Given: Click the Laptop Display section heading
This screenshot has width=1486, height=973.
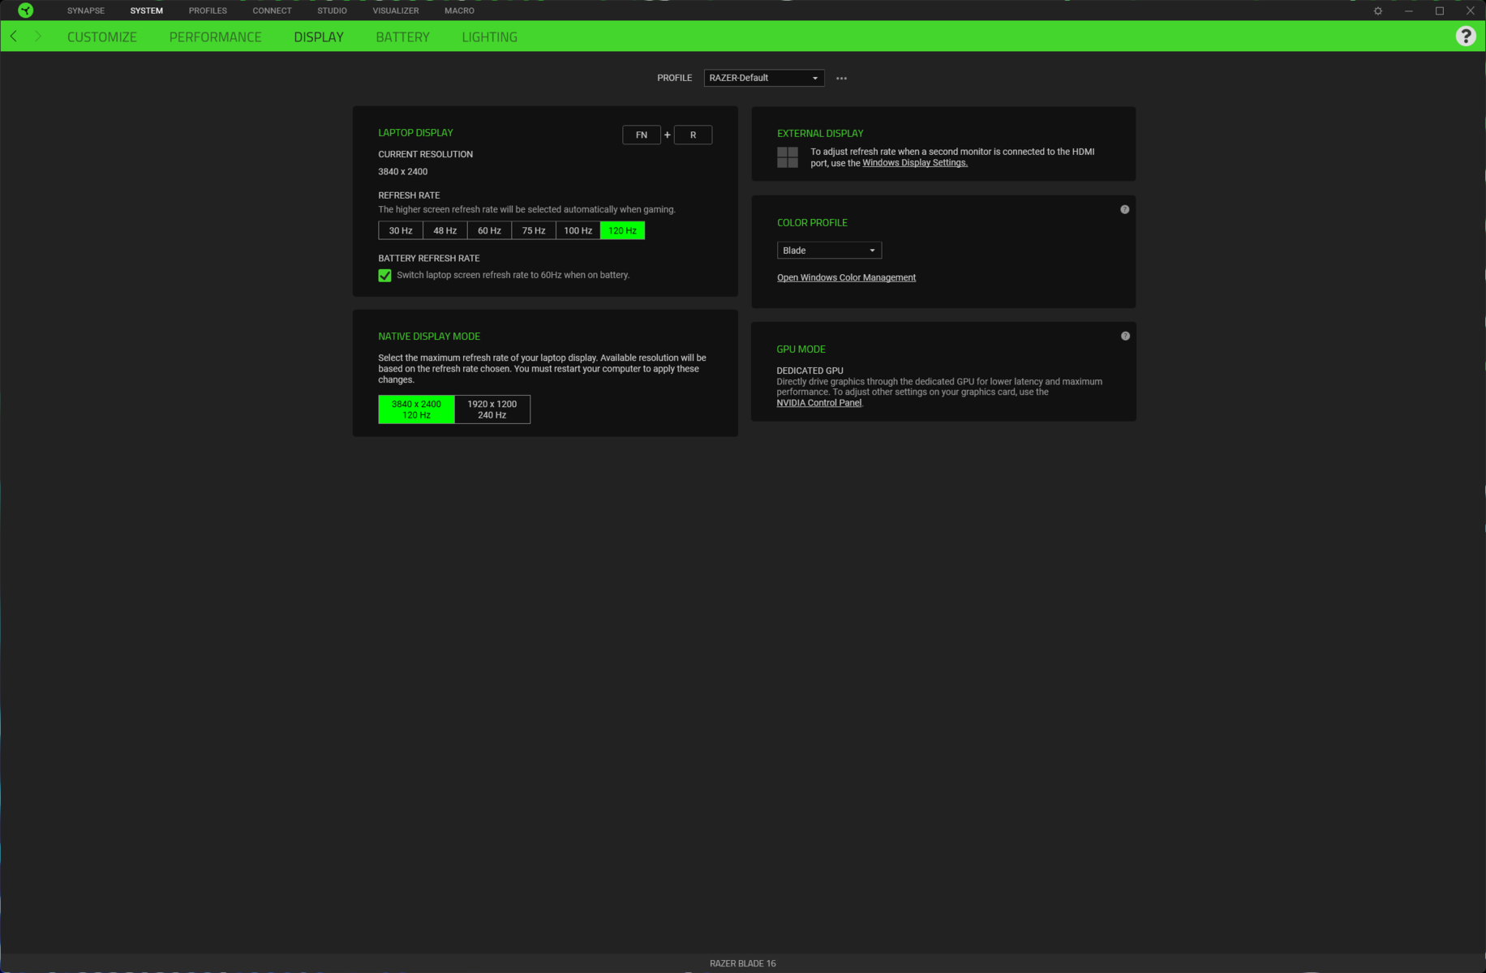Looking at the screenshot, I should [x=416, y=133].
